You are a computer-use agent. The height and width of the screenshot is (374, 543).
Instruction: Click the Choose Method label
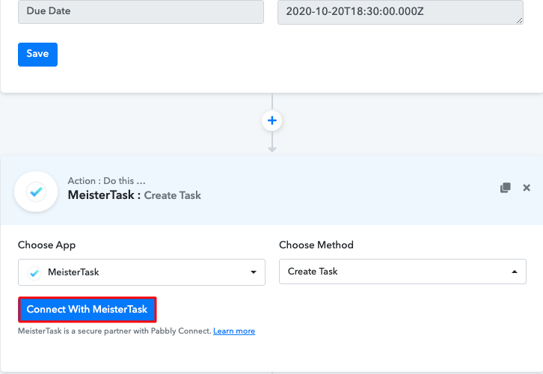tap(316, 245)
